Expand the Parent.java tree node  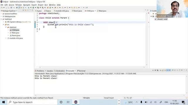(8, 36)
